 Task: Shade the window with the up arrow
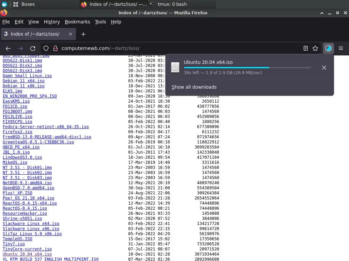point(322,13)
